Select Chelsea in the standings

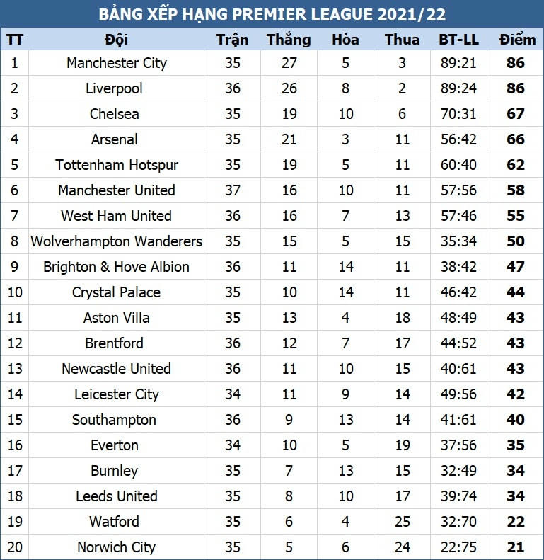[115, 114]
